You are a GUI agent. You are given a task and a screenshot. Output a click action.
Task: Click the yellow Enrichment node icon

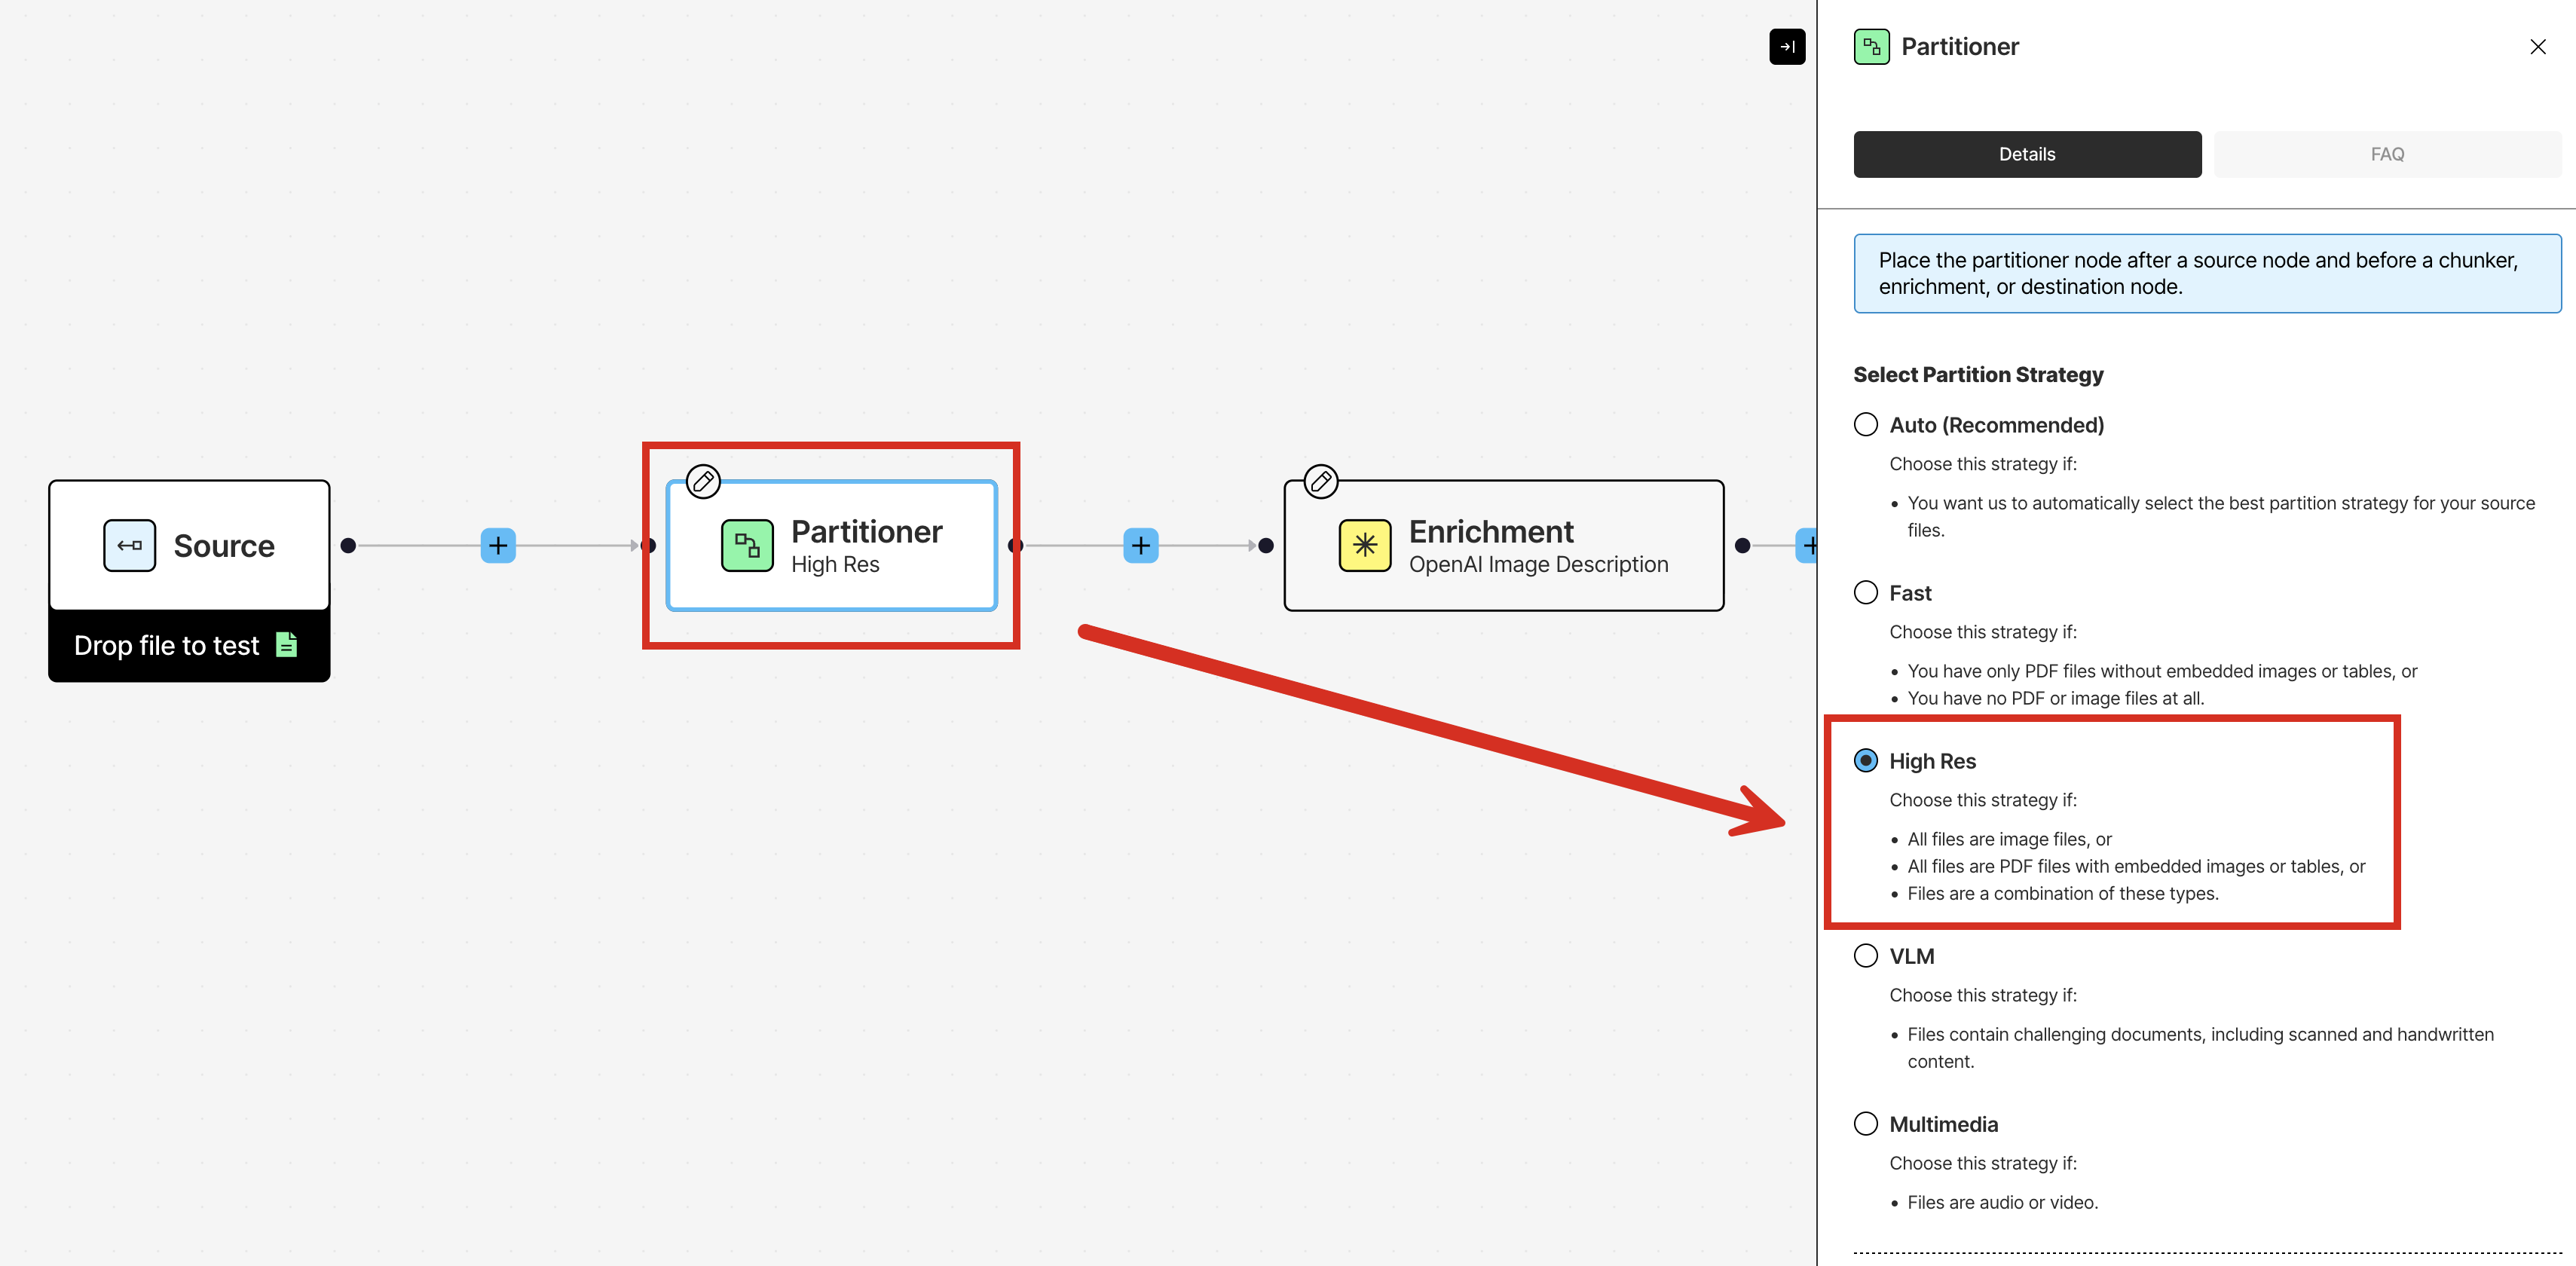(1365, 545)
